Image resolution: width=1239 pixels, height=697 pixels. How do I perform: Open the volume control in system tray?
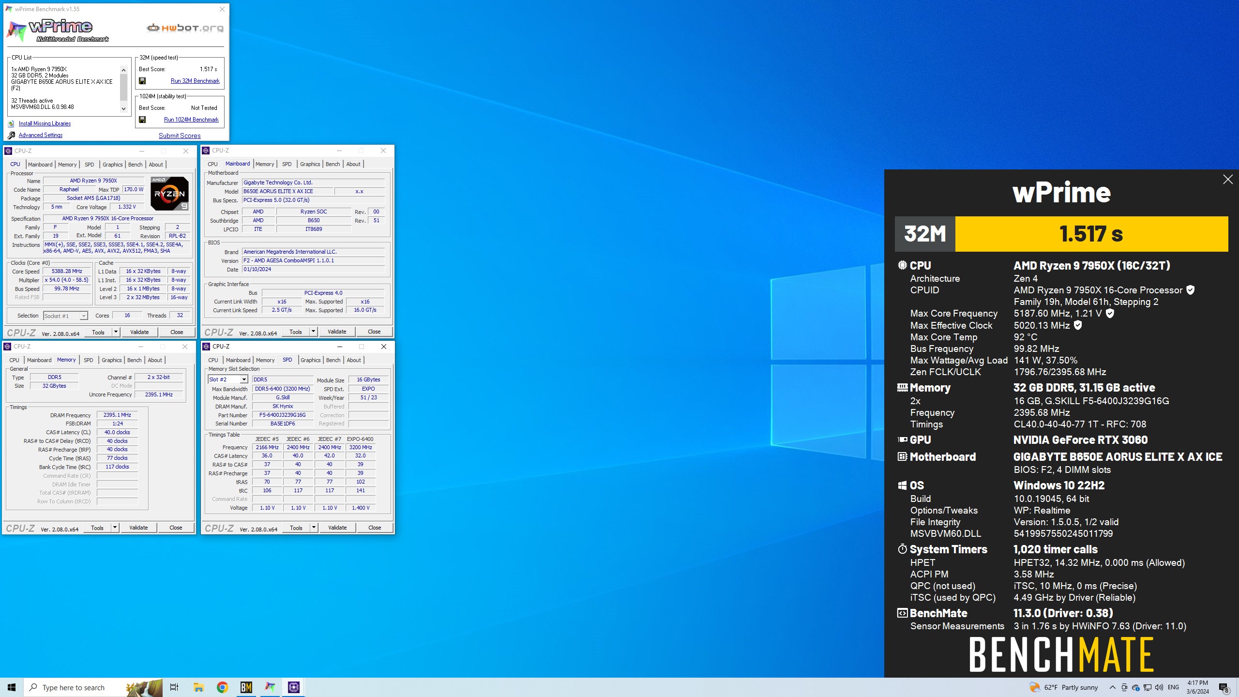pos(1159,687)
